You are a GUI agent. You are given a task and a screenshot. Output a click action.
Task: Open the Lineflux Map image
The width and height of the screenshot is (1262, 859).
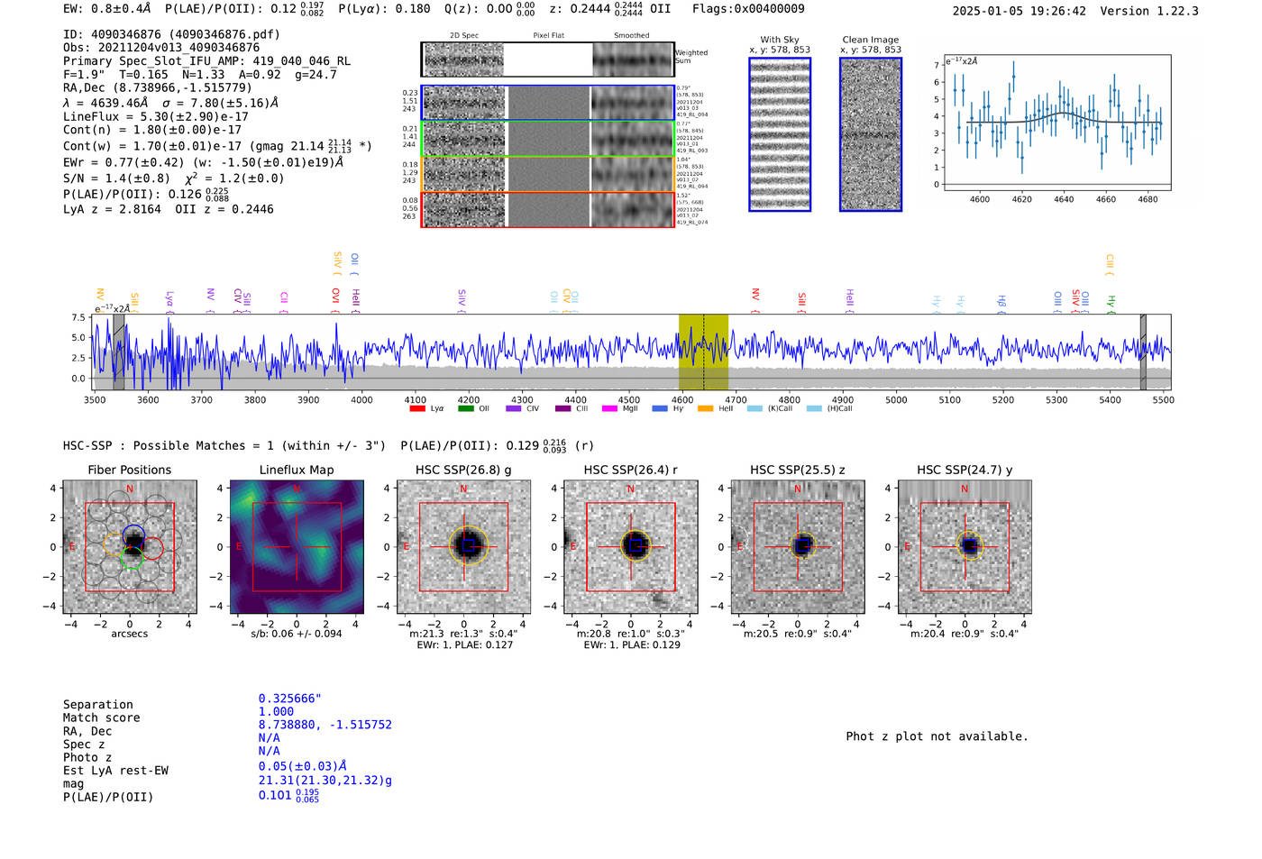tap(297, 547)
